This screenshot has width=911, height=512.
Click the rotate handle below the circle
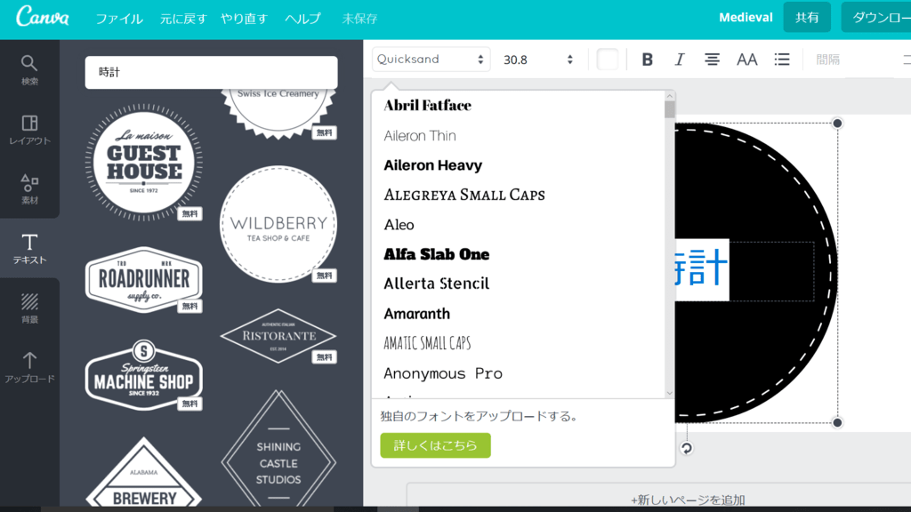pos(686,448)
